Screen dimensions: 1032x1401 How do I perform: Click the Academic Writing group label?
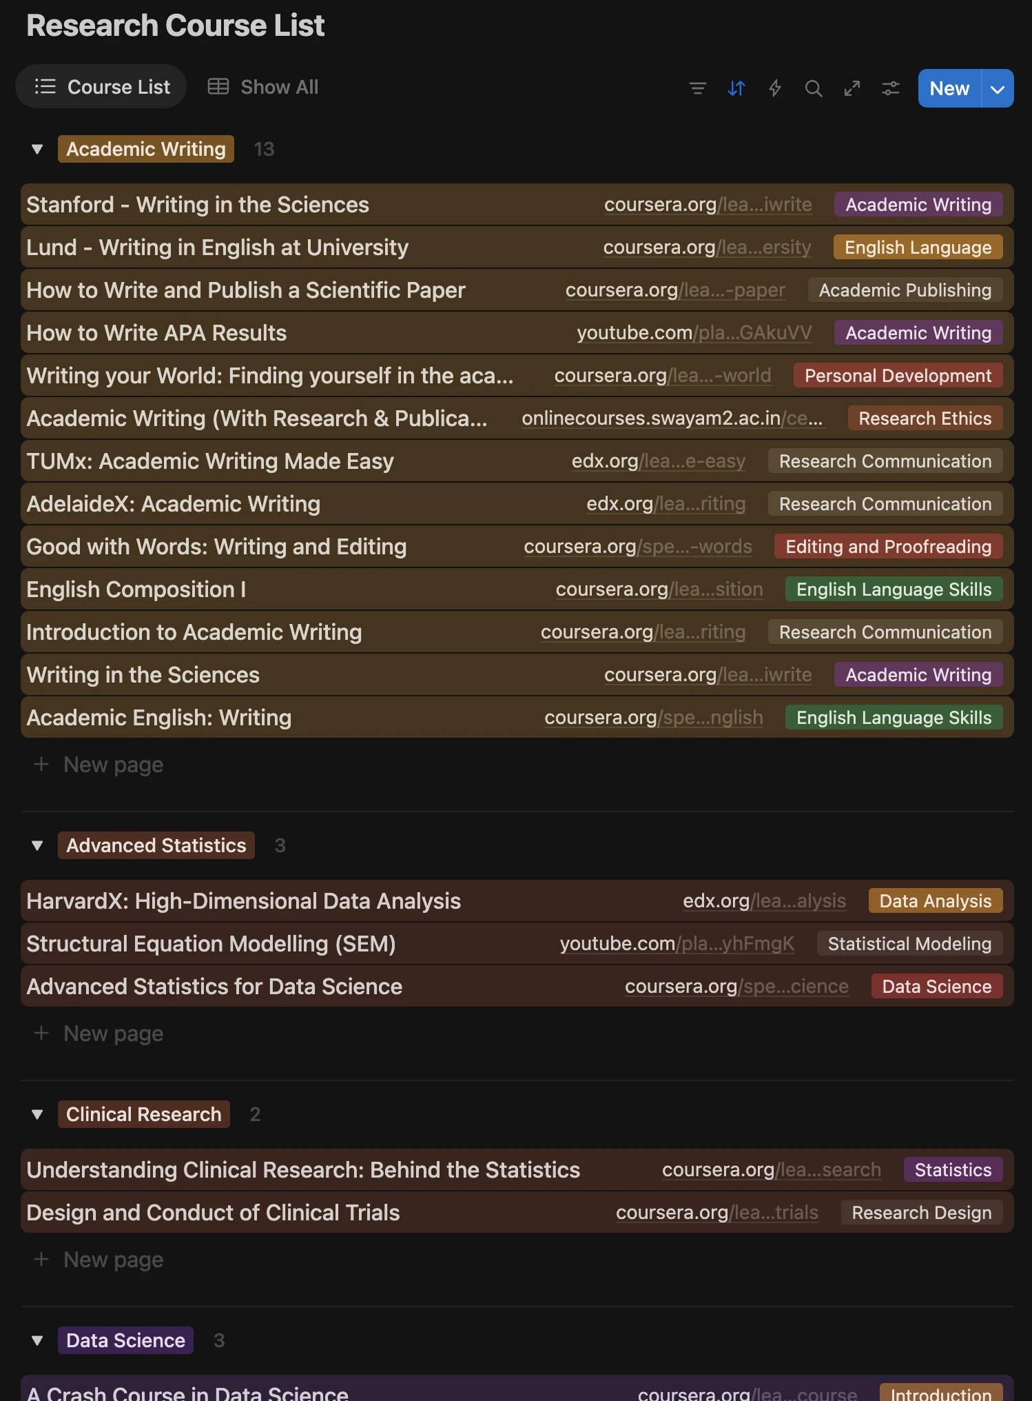point(146,149)
